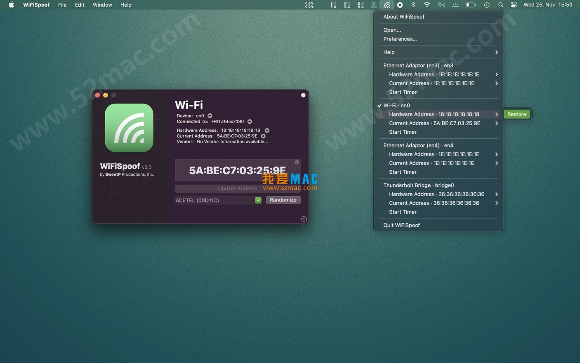Select Ethernet Adaptor (en3) interface in menu
Screen dimensions: 580x363
418,65
